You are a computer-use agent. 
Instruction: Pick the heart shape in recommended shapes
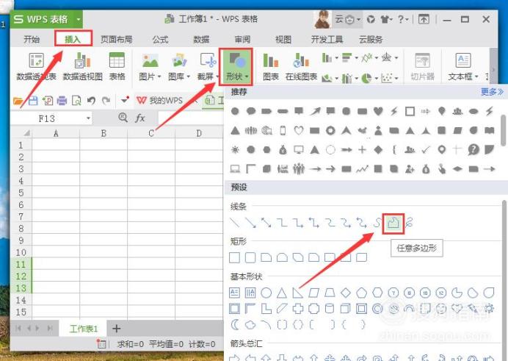[378, 111]
